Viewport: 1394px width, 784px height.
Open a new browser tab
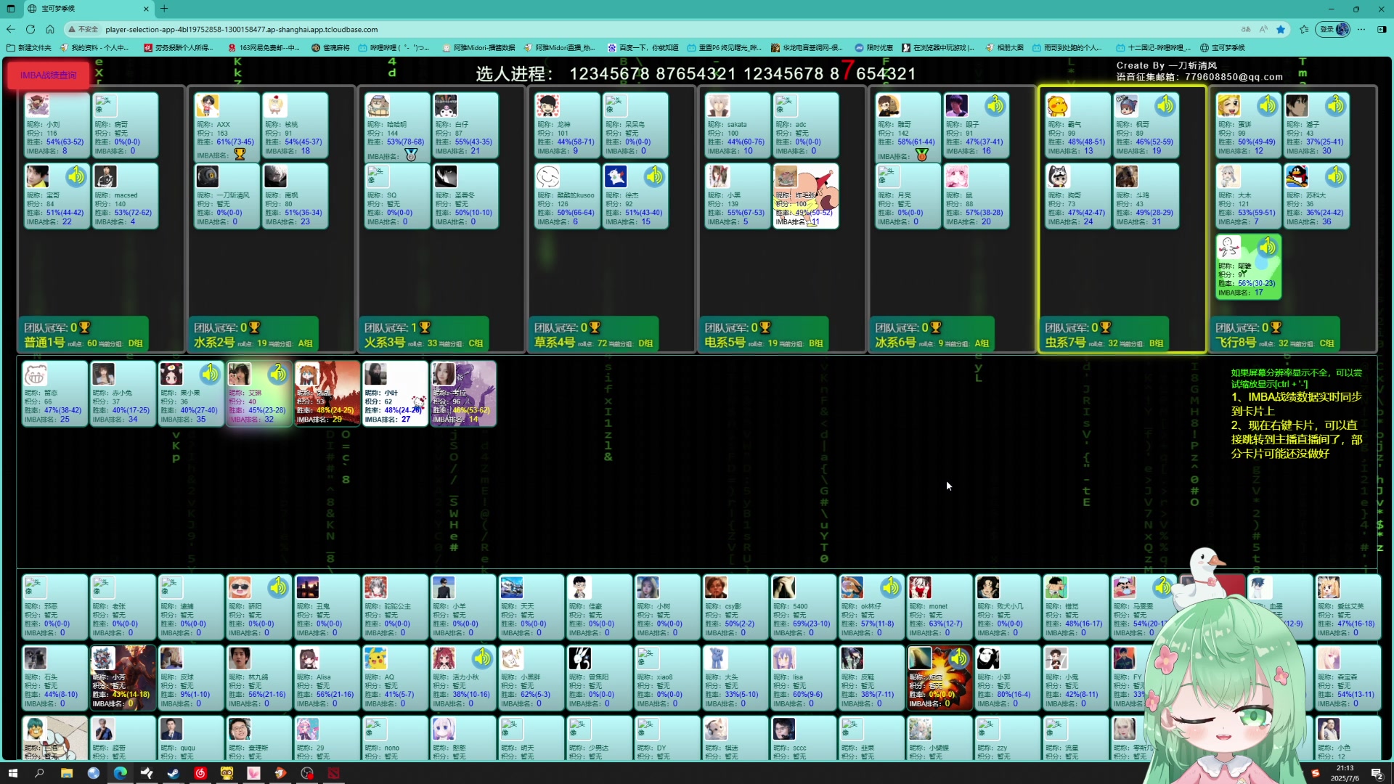(164, 9)
